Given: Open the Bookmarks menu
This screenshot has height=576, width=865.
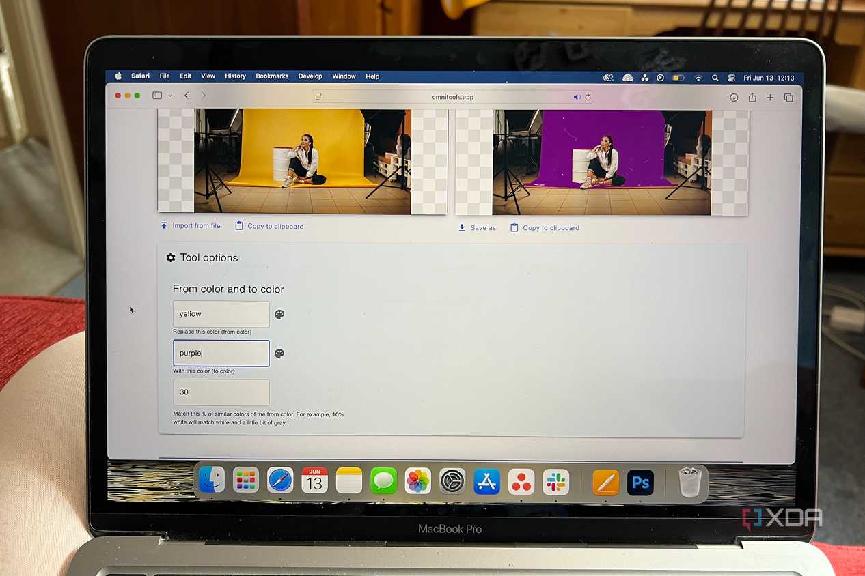Looking at the screenshot, I should pyautogui.click(x=272, y=76).
